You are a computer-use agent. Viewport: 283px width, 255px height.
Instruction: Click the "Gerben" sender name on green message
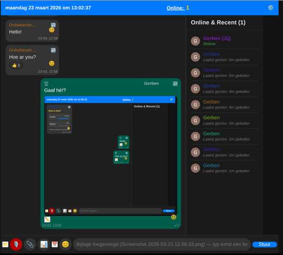click(x=151, y=83)
